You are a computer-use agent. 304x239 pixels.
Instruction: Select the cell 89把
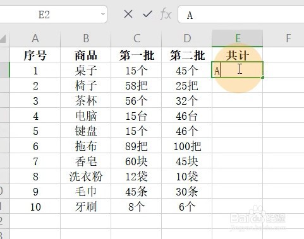click(x=137, y=146)
